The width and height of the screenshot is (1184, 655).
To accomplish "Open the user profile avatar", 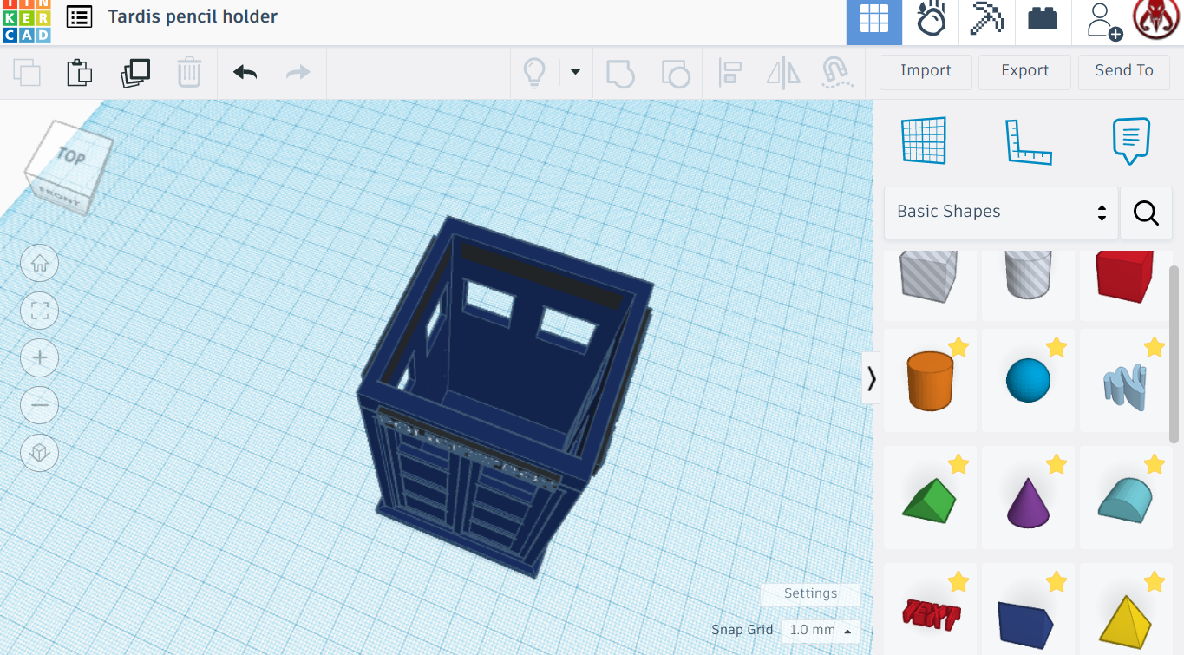I will [1156, 21].
